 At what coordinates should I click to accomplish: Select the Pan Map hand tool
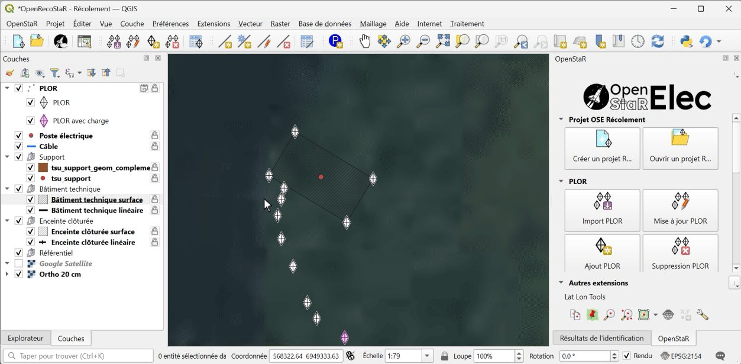coord(365,41)
